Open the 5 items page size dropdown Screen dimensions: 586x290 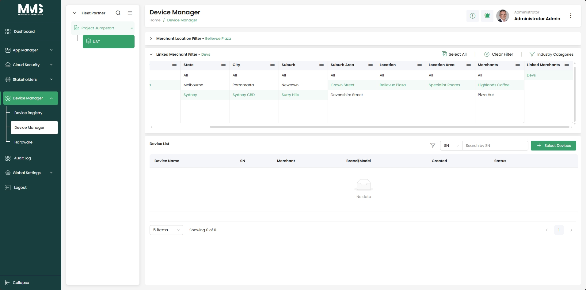click(x=166, y=230)
